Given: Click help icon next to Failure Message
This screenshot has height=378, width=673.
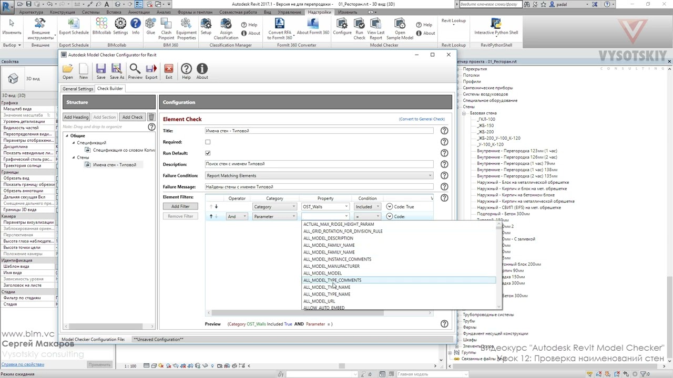Looking at the screenshot, I should [x=444, y=187].
